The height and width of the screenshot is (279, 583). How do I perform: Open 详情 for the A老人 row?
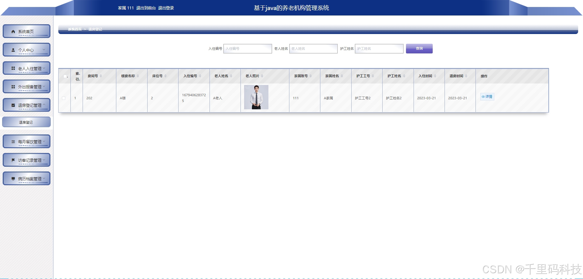pos(487,97)
